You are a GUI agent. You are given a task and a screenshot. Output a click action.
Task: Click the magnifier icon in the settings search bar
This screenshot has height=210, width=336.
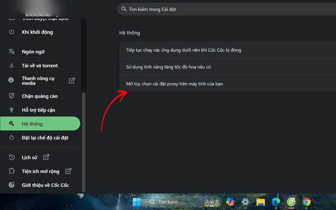(123, 9)
